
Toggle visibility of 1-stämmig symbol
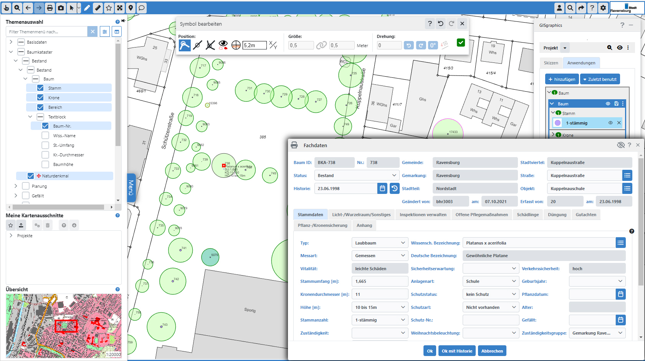tap(610, 123)
